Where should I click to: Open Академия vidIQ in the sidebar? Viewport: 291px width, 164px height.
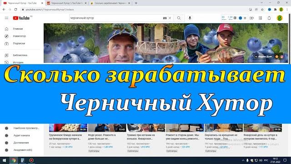23,150
